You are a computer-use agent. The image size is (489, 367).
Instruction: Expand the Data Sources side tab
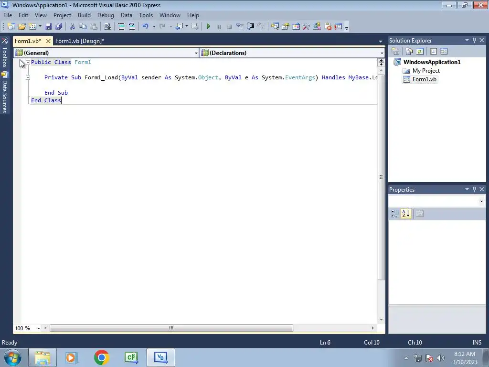pos(4,92)
